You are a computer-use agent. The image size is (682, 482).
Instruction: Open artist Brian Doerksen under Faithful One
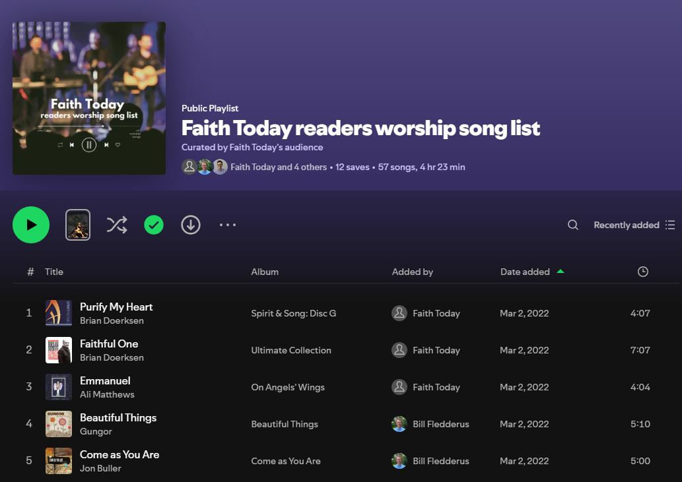coord(112,358)
